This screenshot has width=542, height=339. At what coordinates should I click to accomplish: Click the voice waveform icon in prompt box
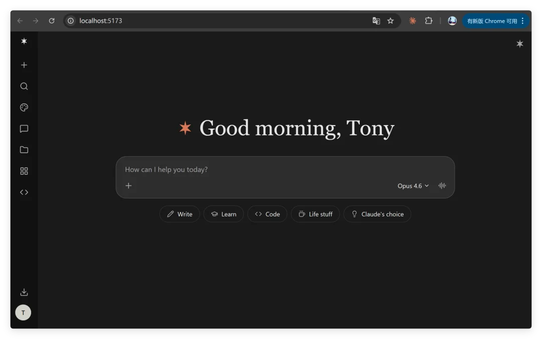pyautogui.click(x=442, y=186)
